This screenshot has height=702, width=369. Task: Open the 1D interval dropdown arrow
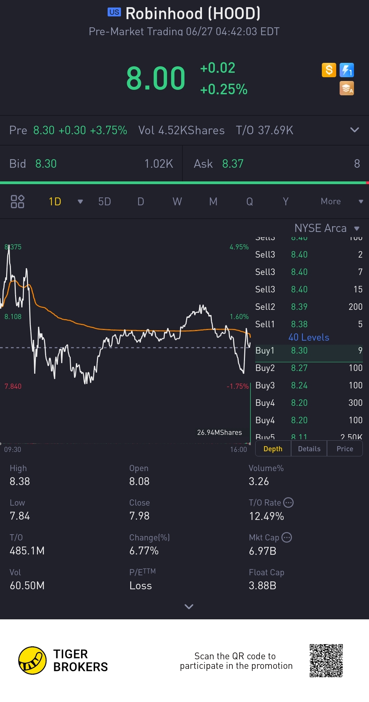[x=80, y=202]
